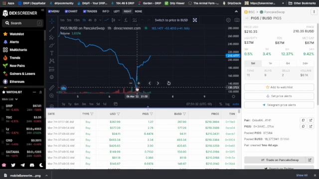Screen dimensions: 319x179
Task: Filter trades by TYPE
Action: pyautogui.click(x=92, y=114)
